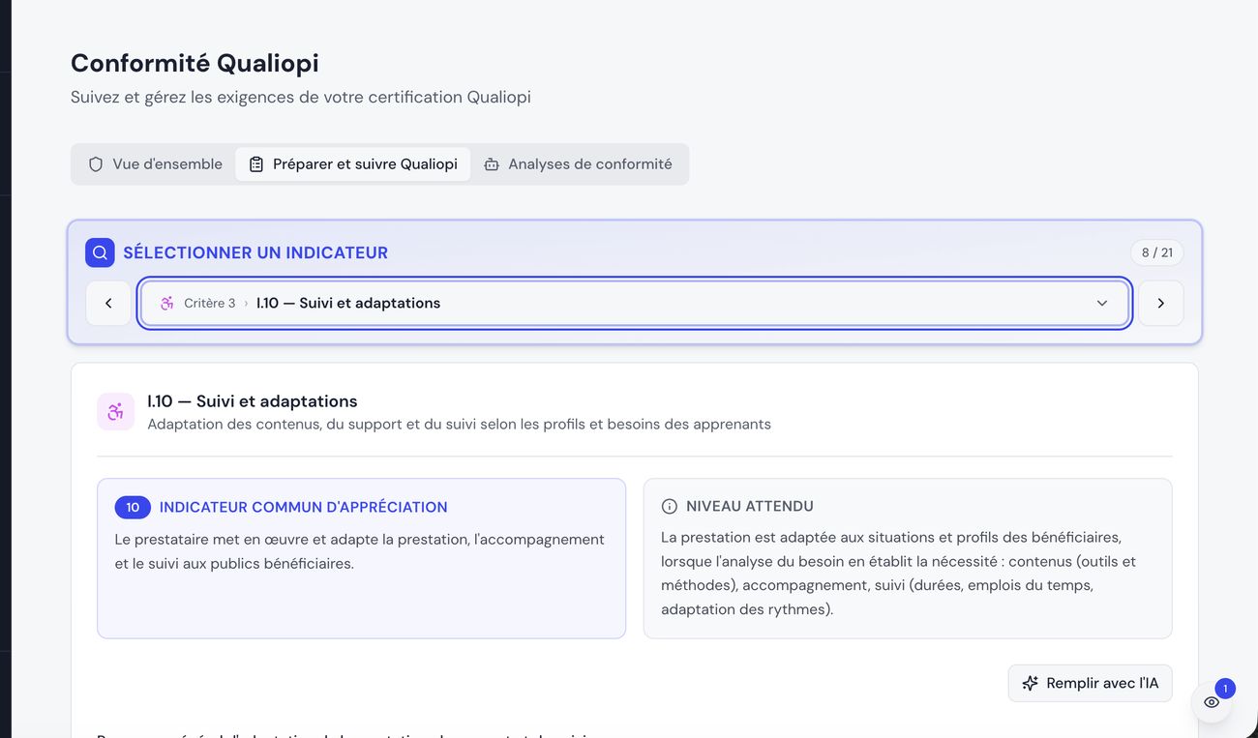
Task: Select the Préparer et suivre Qualiopi tab
Action: tap(352, 164)
